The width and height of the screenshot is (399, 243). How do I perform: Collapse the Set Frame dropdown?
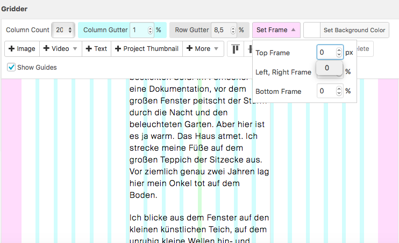[x=276, y=30]
